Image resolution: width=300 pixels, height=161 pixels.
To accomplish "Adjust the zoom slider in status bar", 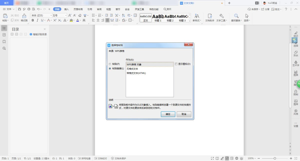I will click(x=275, y=158).
